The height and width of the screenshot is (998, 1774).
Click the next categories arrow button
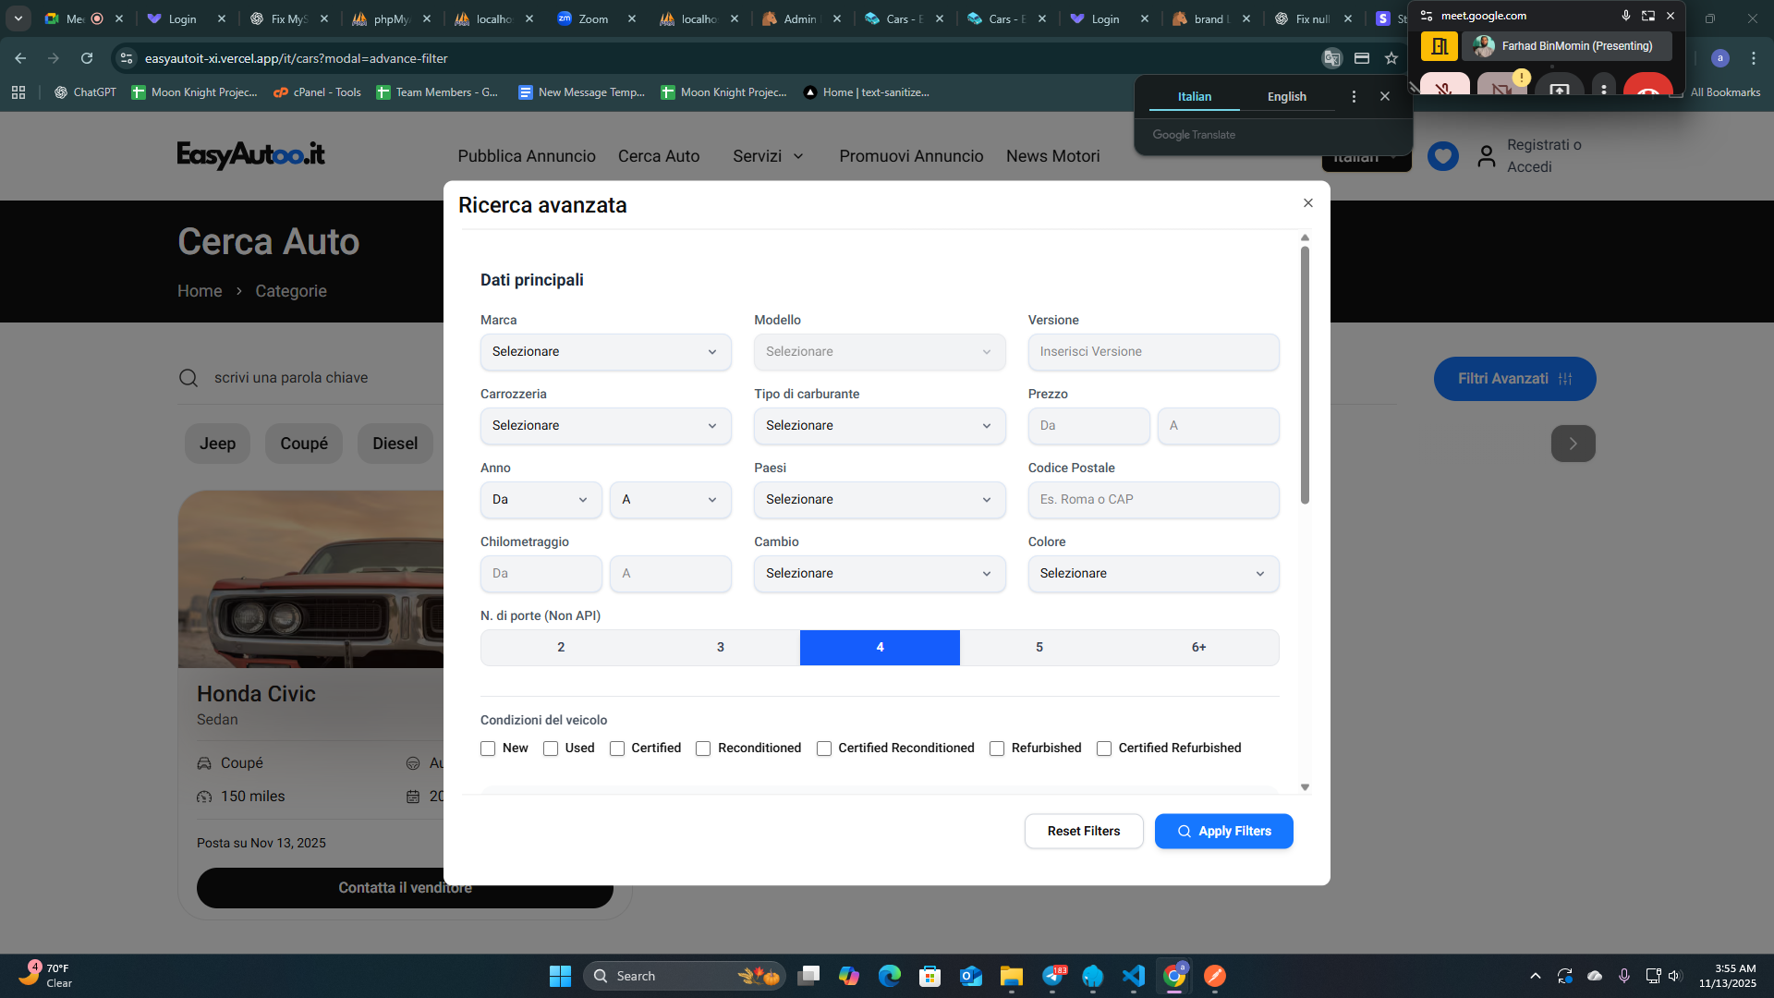coord(1573,444)
